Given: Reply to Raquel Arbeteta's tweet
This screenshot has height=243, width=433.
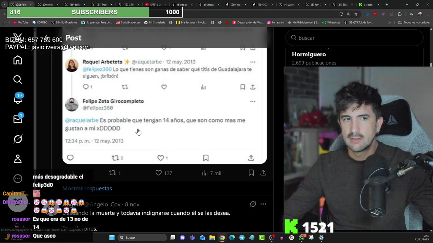Looking at the screenshot, I should pos(86,87).
